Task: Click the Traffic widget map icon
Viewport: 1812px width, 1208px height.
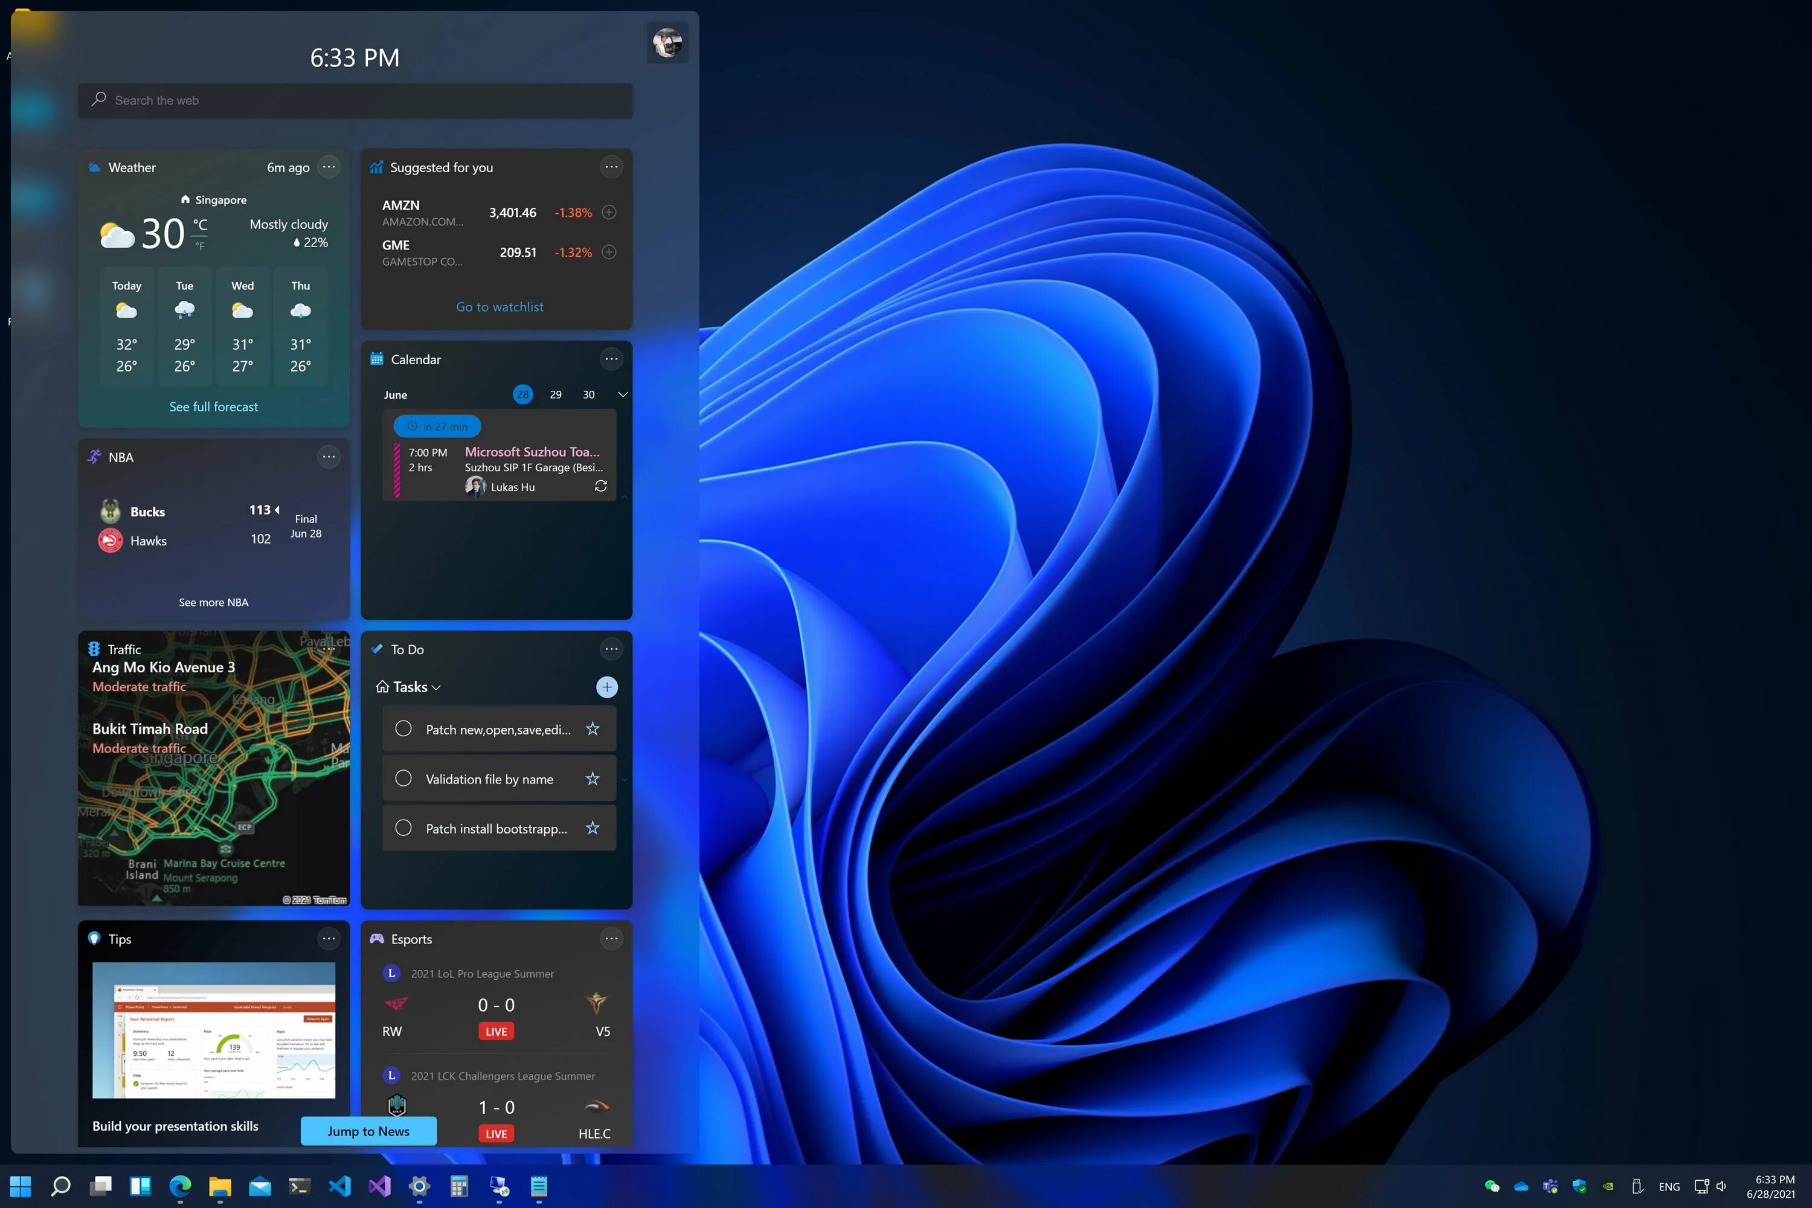Action: 97,649
